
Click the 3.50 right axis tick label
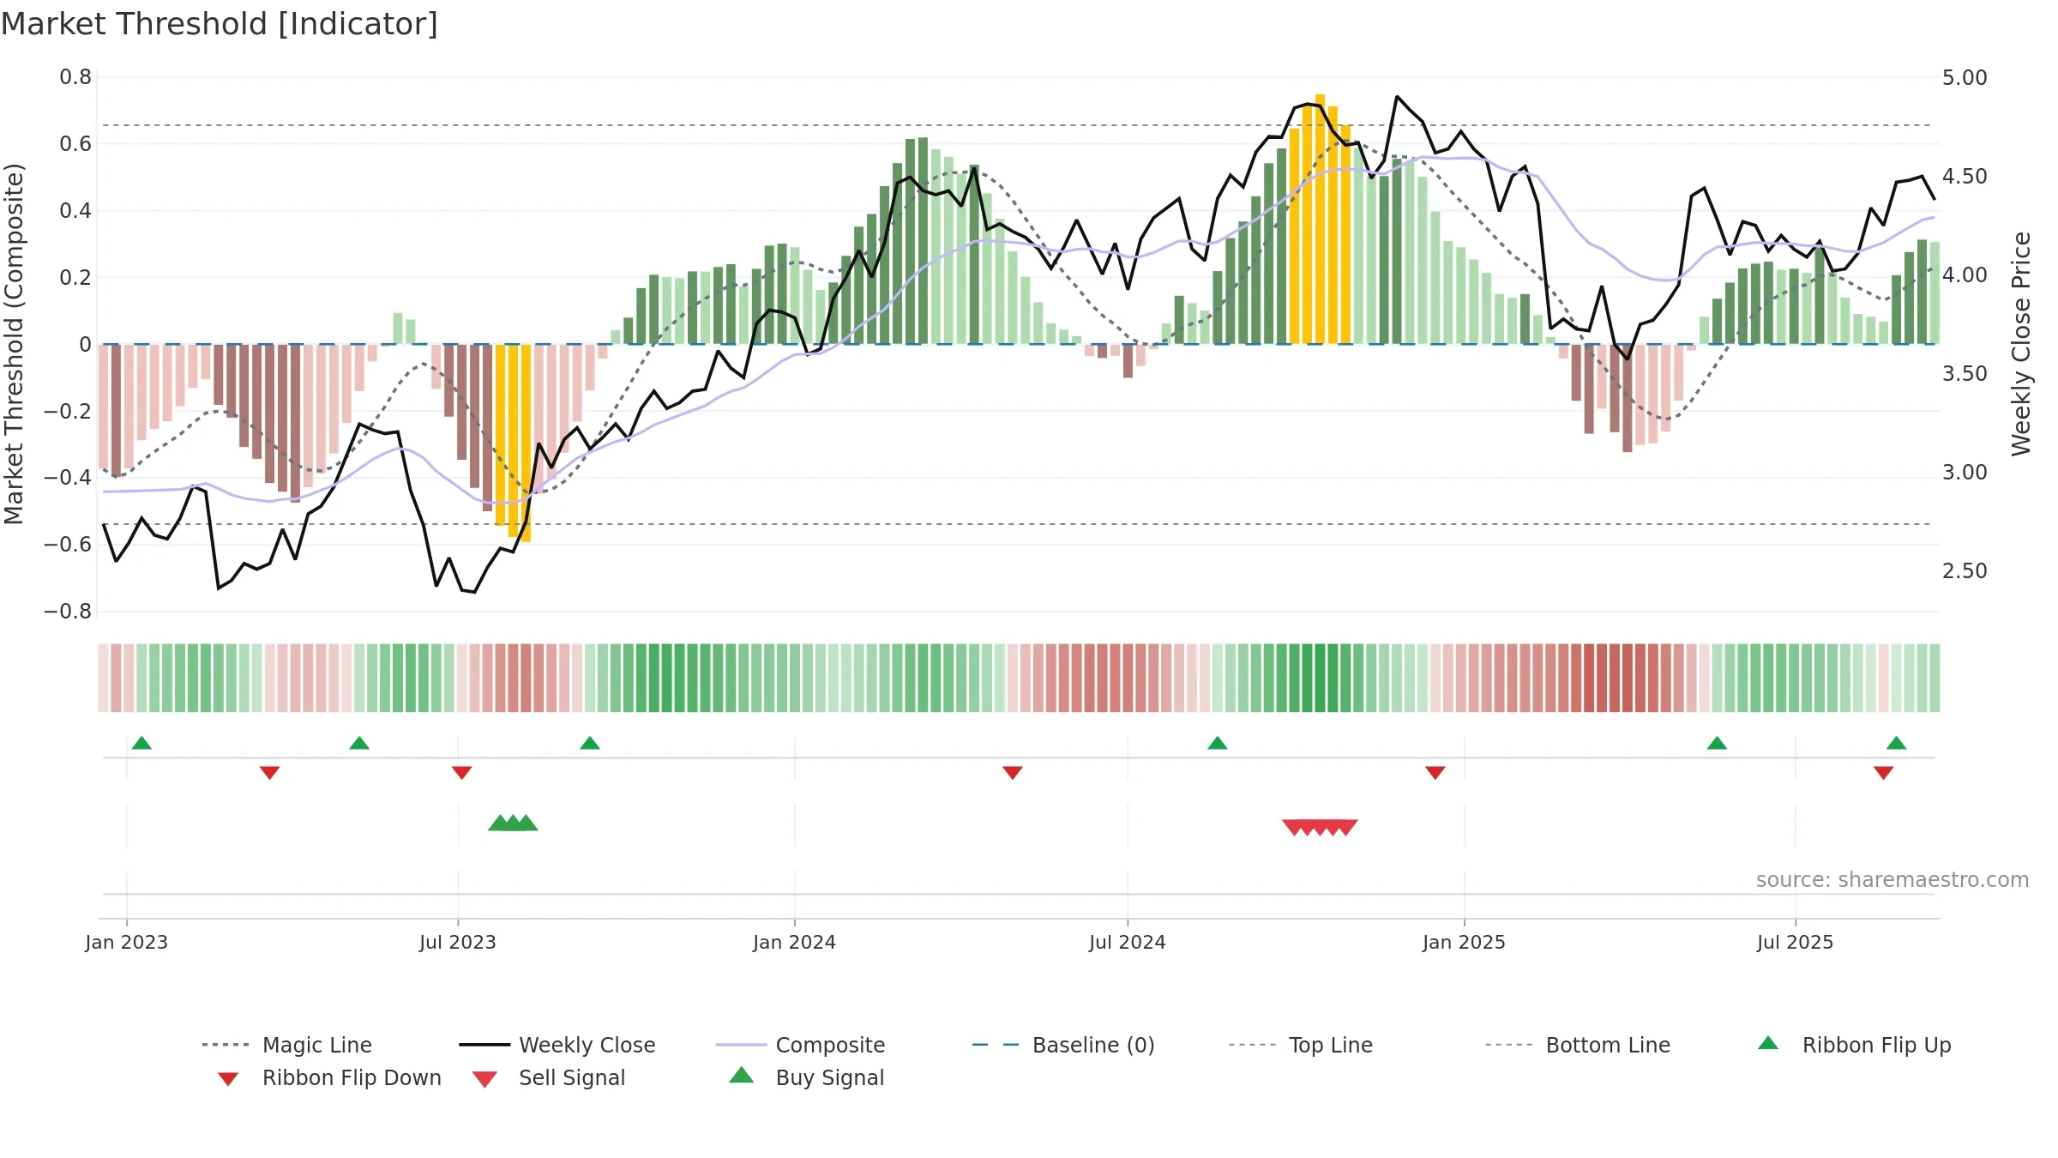click(1965, 374)
